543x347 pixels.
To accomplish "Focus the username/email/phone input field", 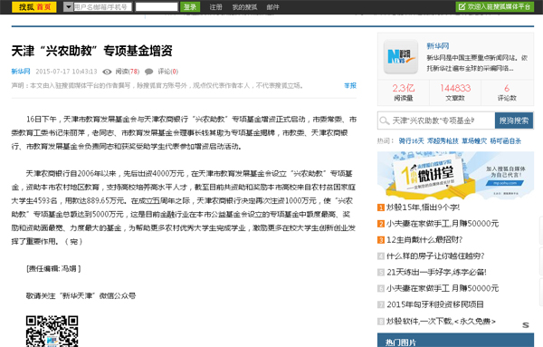I will [x=102, y=7].
